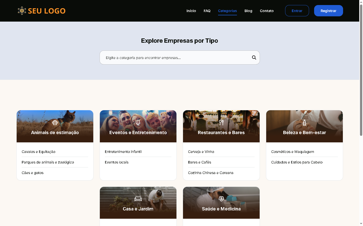Click the bottle icon on Beleza e Bem-estar
363x226 pixels.
[x=305, y=123]
